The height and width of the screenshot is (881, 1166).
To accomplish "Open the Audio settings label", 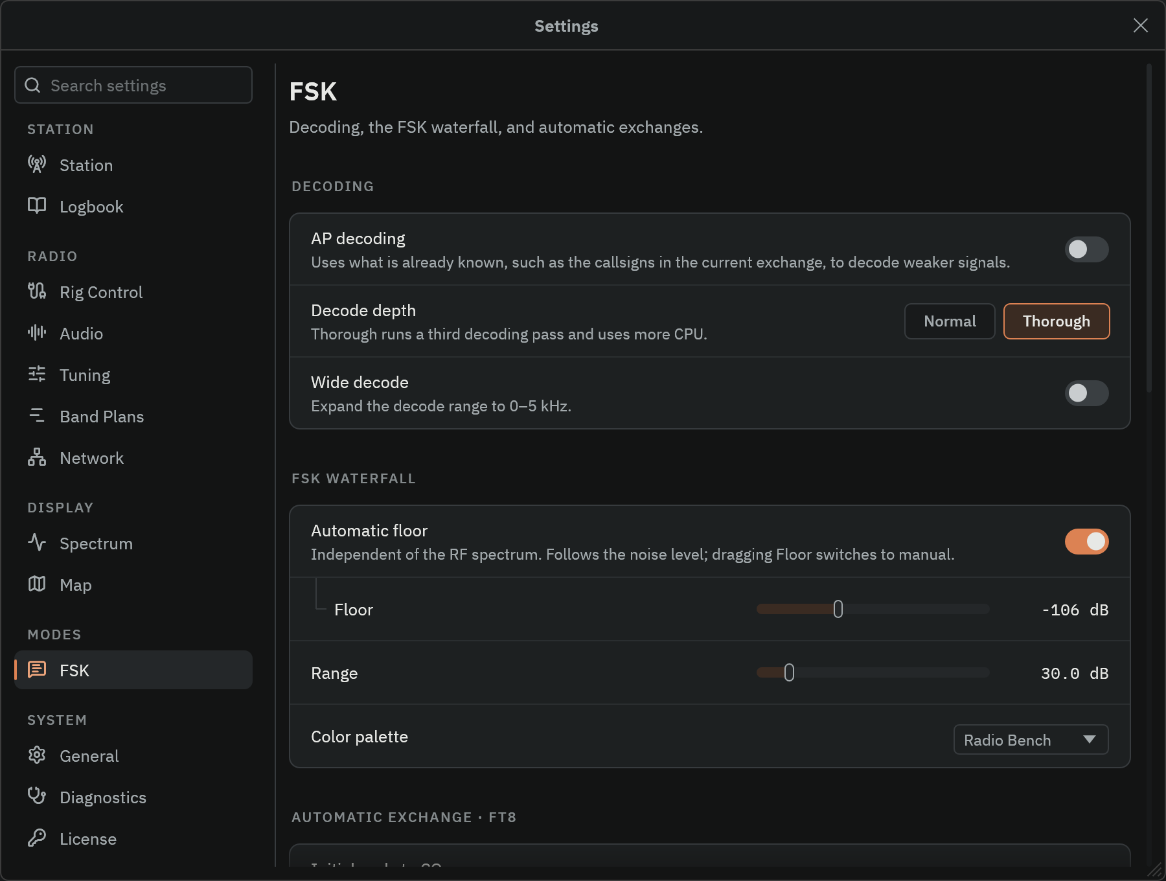I will [81, 334].
